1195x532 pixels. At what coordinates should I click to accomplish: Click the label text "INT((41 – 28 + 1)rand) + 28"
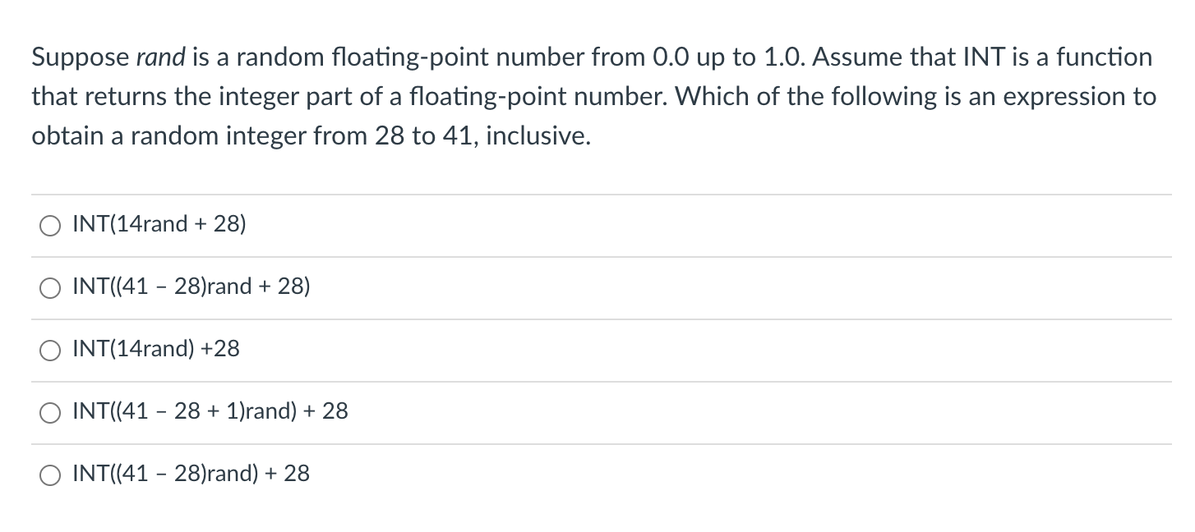point(210,411)
